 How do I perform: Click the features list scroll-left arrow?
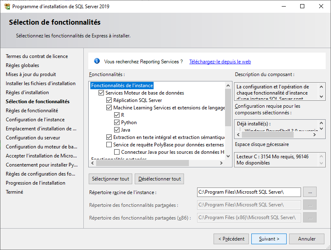(92, 163)
